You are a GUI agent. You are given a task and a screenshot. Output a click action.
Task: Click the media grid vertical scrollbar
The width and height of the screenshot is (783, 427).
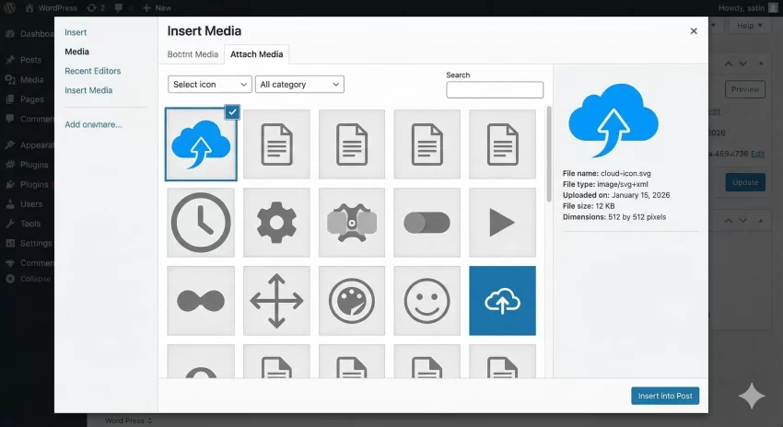(549, 184)
